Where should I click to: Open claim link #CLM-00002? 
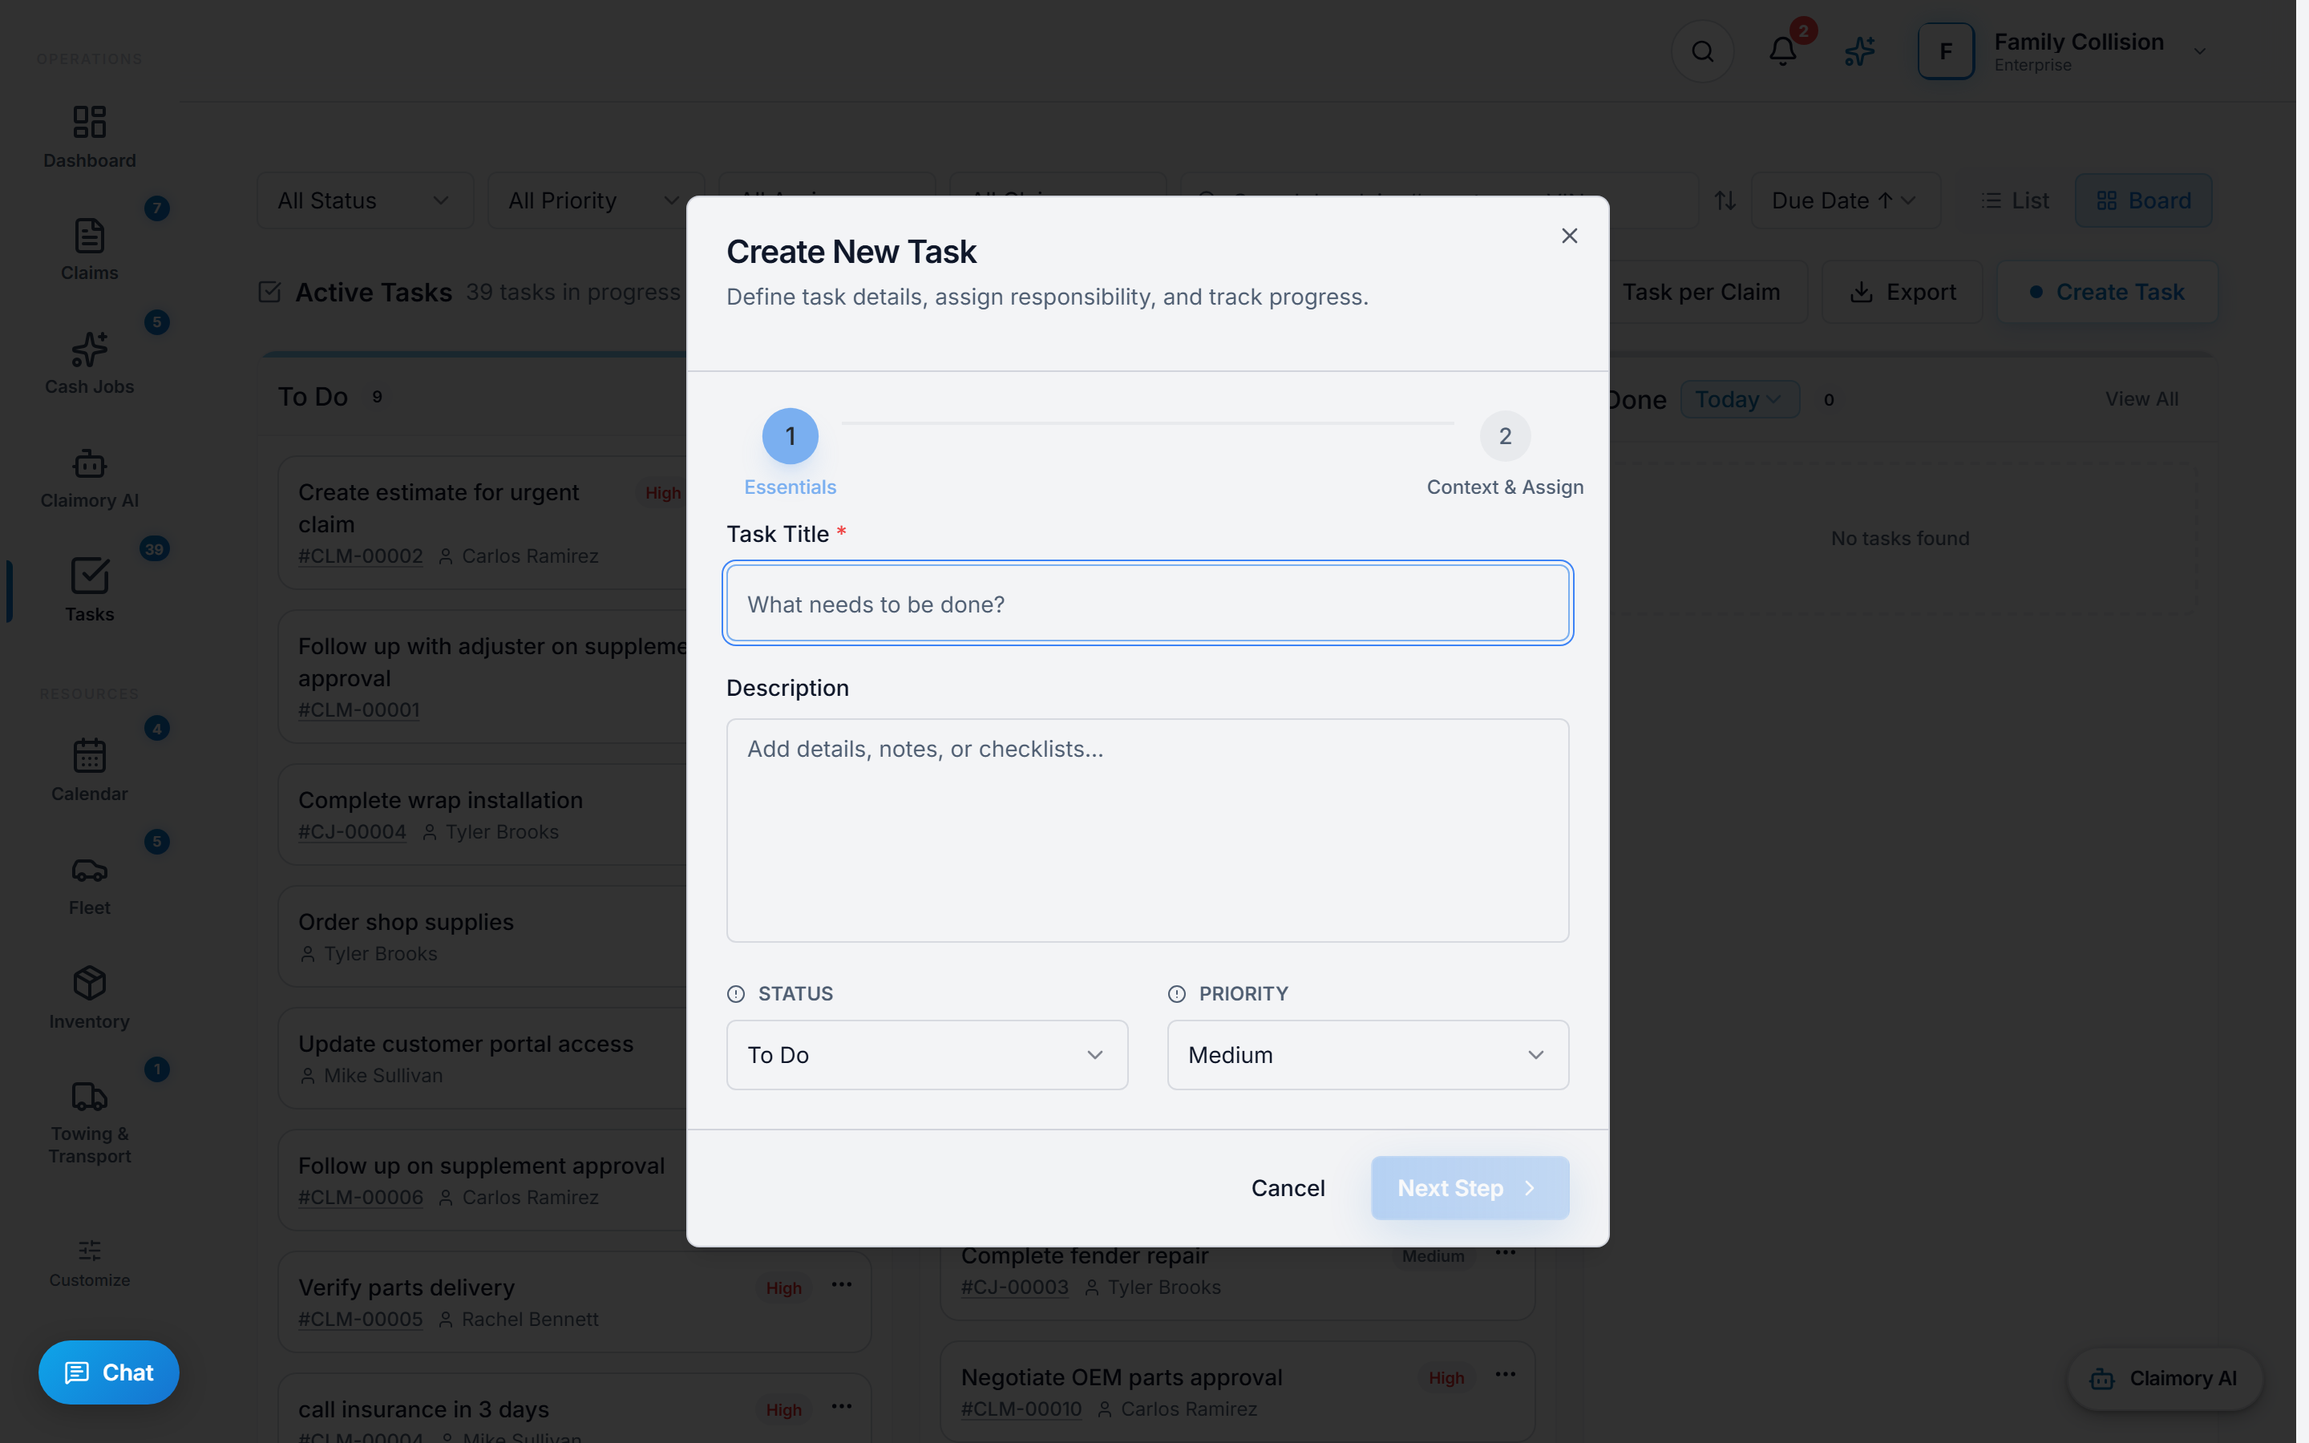[x=360, y=556]
